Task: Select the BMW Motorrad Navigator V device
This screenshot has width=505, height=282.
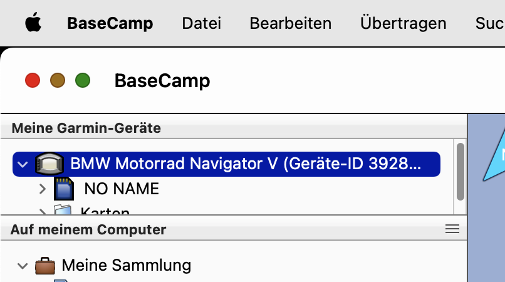Action: (226, 164)
